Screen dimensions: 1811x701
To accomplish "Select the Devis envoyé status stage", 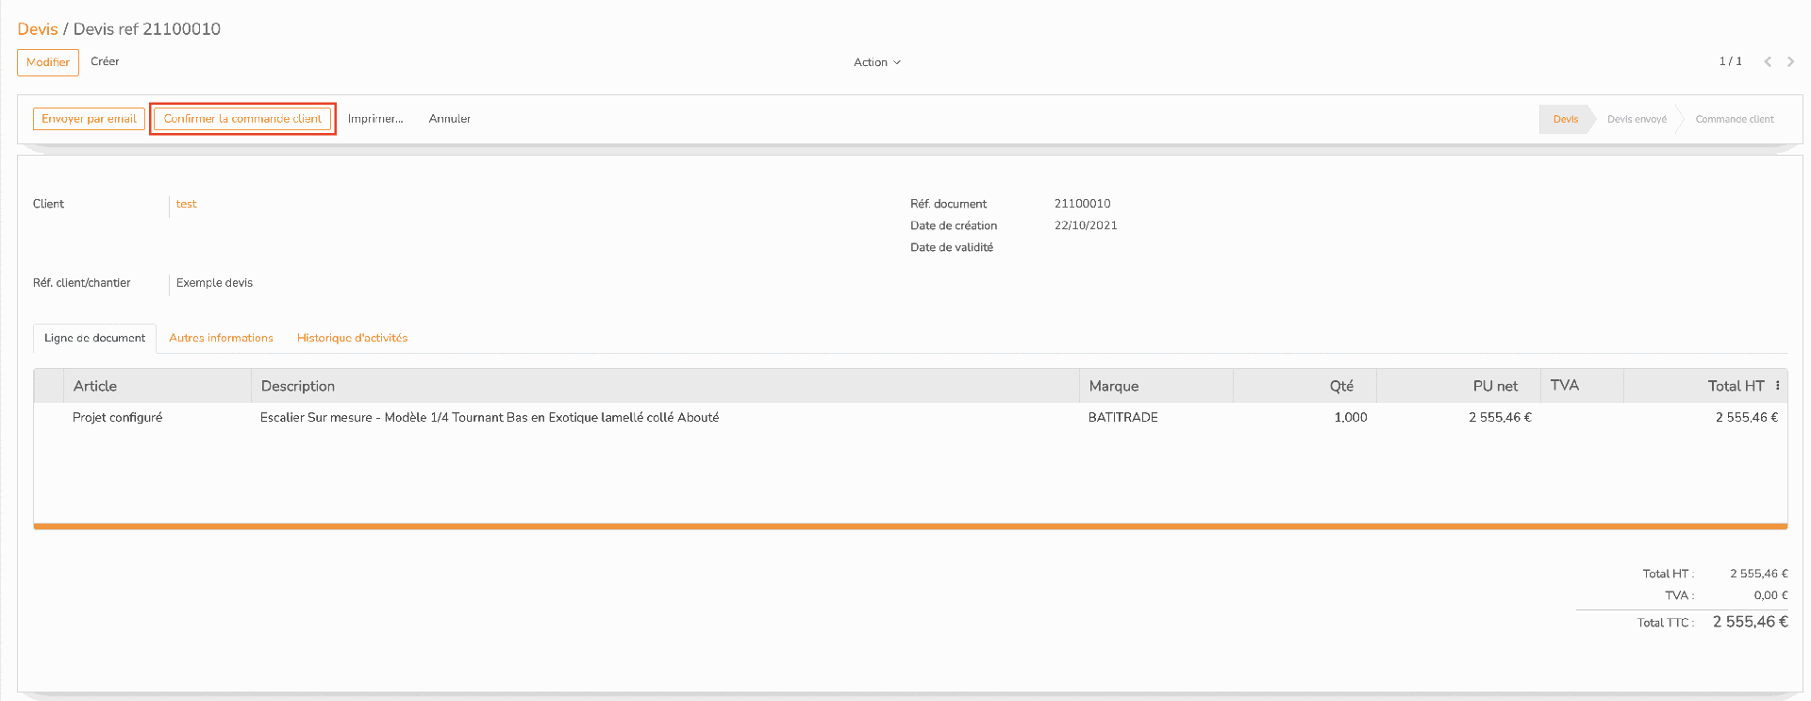I will [x=1637, y=119].
